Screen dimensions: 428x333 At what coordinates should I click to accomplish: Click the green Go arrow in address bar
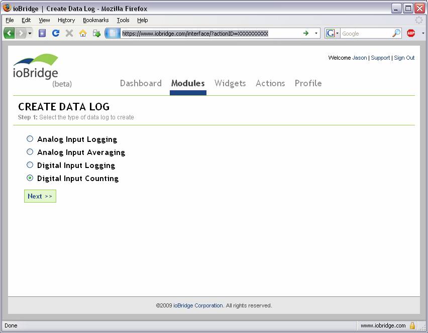click(x=306, y=33)
